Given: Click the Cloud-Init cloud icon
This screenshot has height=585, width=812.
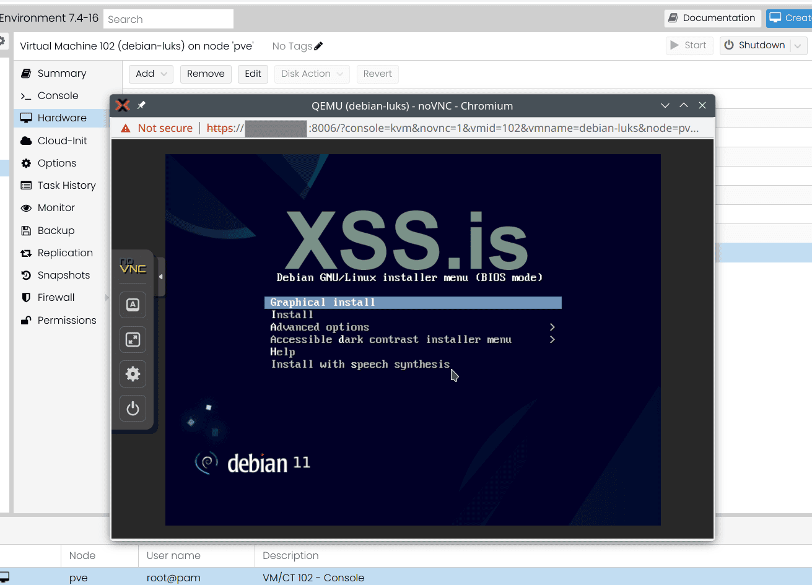Looking at the screenshot, I should coord(26,141).
